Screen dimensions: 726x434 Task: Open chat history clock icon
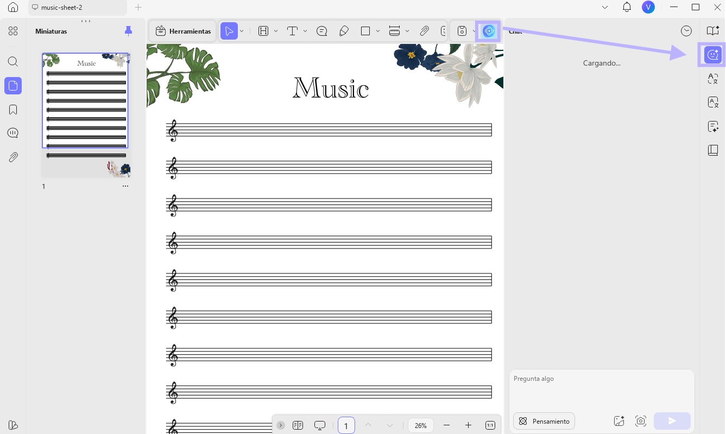click(686, 31)
